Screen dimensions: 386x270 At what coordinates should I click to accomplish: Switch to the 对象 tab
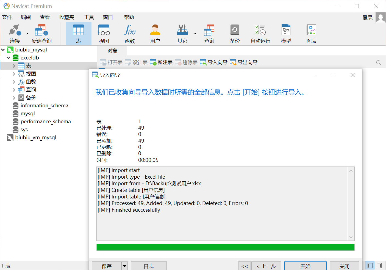point(113,51)
